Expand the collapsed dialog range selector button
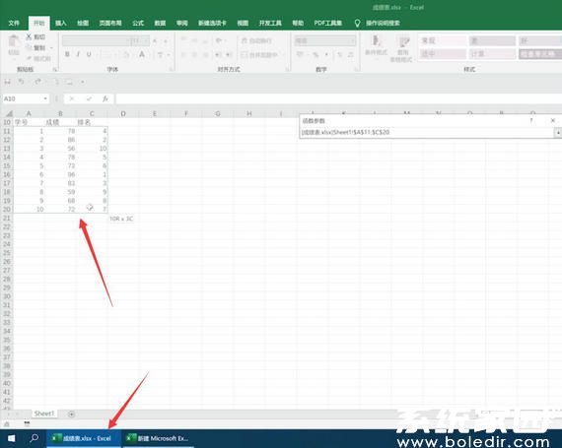This screenshot has height=448, width=562. point(558,132)
